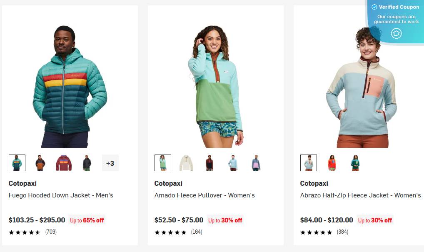
Task: Click the Fuego Hooded Down Jacket title
Action: [61, 195]
